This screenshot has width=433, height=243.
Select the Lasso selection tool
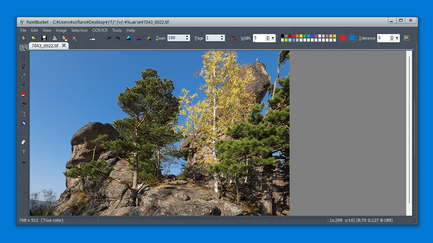(x=23, y=66)
